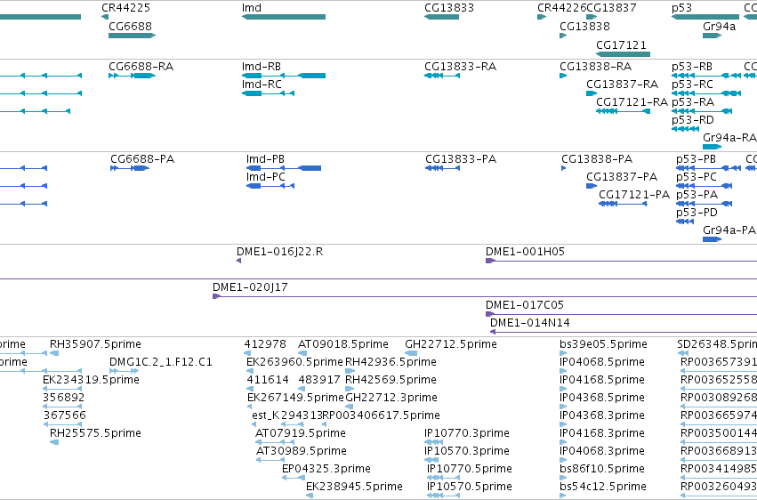Click the Imd-RC transcript label
Screen dimensions: 757x500
262,85
